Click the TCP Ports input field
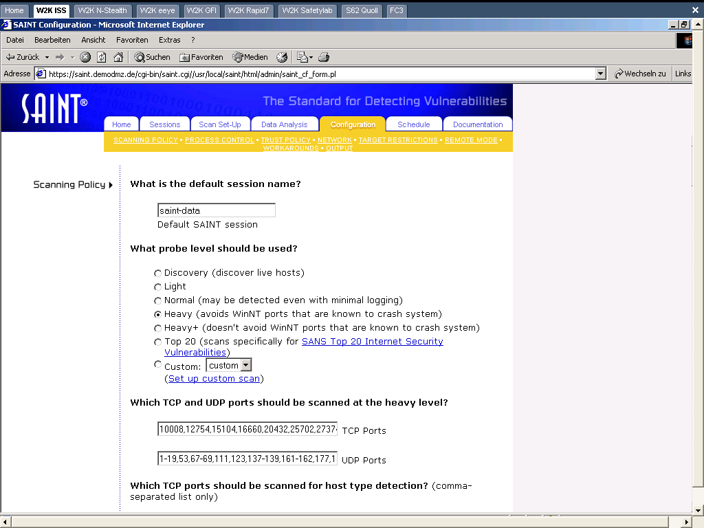The image size is (704, 528). pos(247,429)
